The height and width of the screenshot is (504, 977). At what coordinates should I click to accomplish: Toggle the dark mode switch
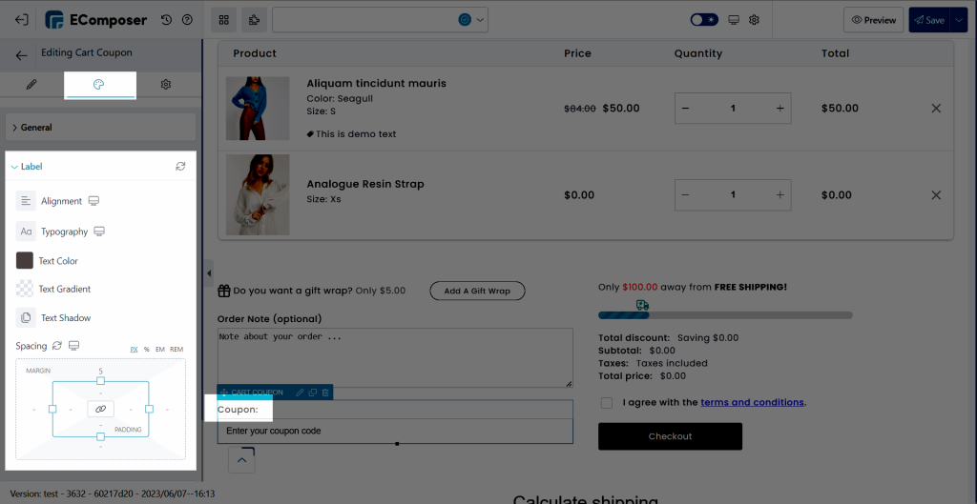coord(704,20)
